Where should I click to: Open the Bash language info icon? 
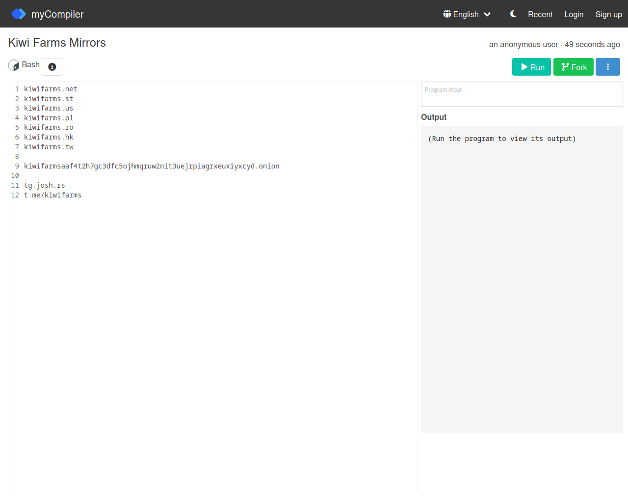52,67
